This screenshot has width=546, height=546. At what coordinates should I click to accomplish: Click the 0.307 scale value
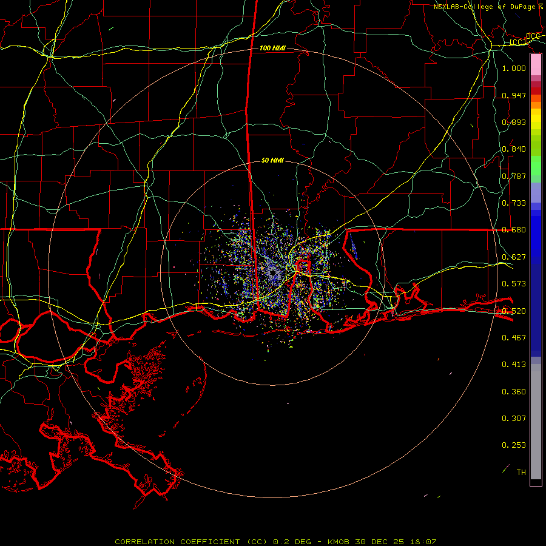(514, 419)
